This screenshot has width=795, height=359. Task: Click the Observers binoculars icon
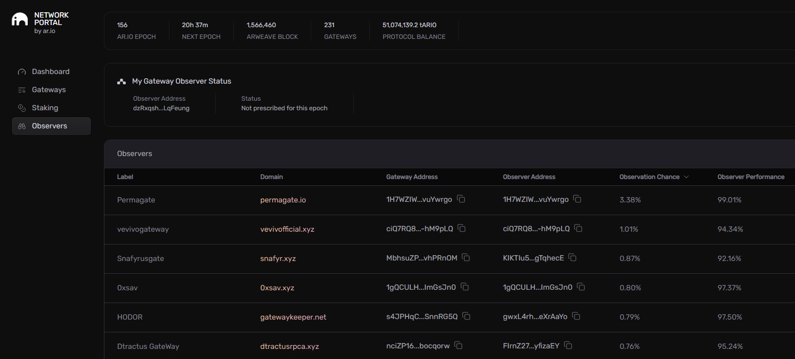(22, 126)
